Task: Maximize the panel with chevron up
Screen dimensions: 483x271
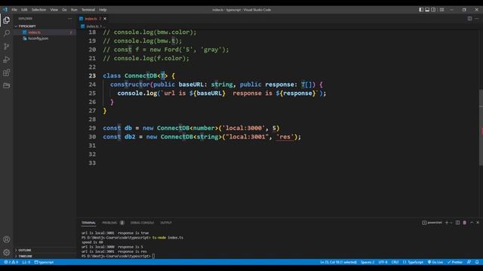Action: pos(472,223)
